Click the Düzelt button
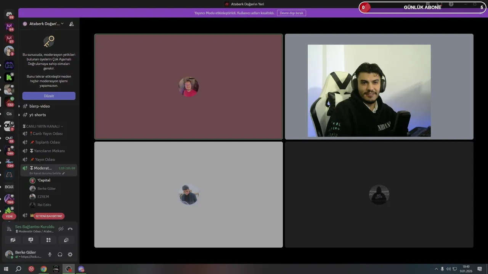The image size is (488, 274). (x=49, y=96)
